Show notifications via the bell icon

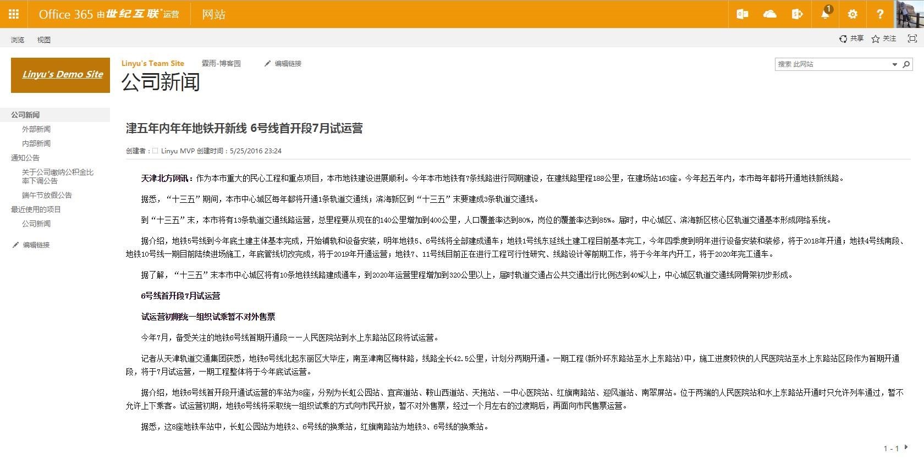pyautogui.click(x=825, y=14)
